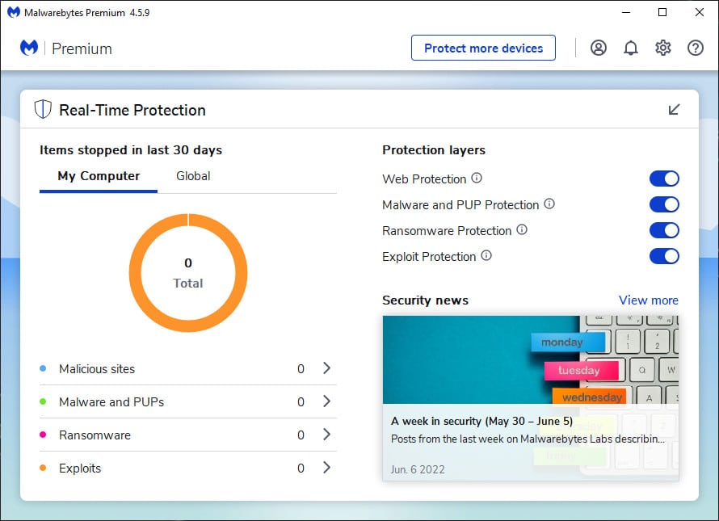Click the info icon beside Ransomware Protection
The height and width of the screenshot is (521, 719).
[522, 229]
